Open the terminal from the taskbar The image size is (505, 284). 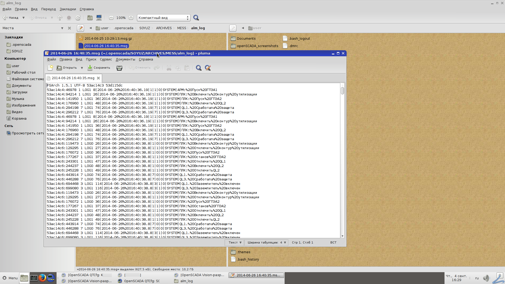click(x=34, y=278)
